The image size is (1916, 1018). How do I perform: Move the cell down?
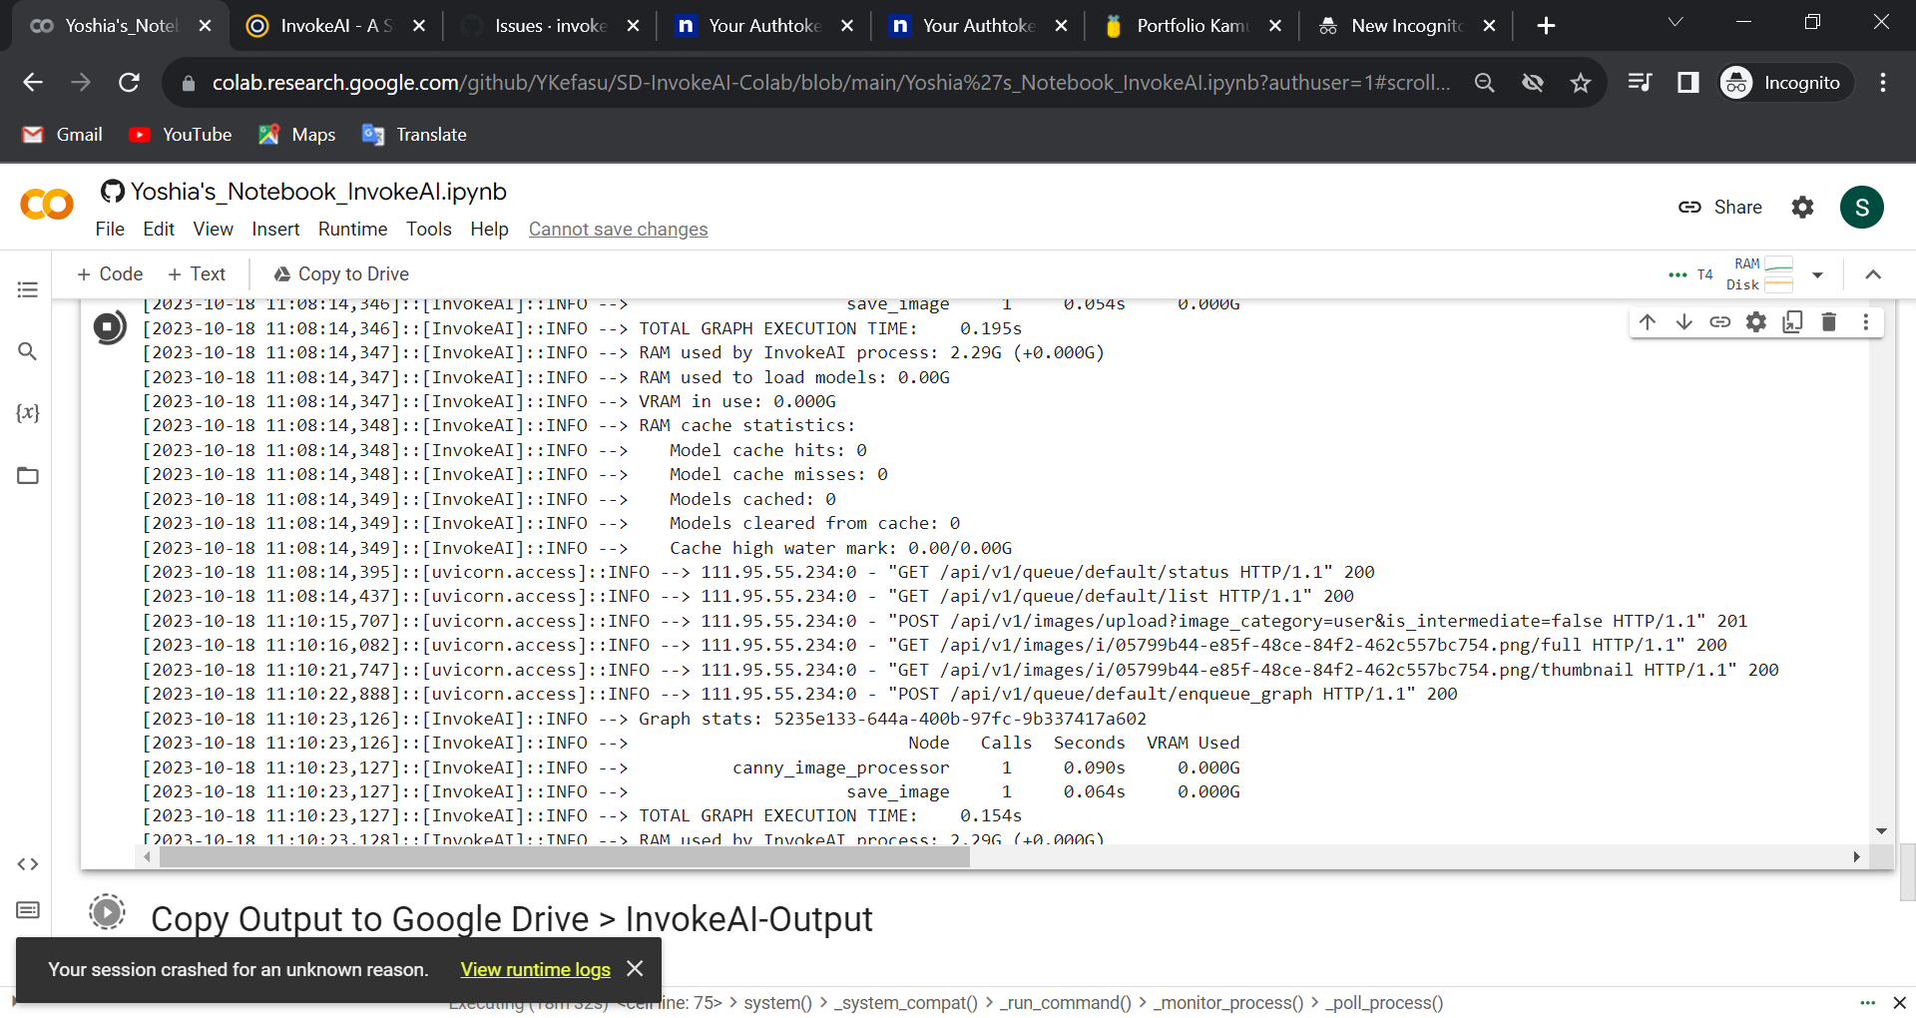coord(1683,321)
